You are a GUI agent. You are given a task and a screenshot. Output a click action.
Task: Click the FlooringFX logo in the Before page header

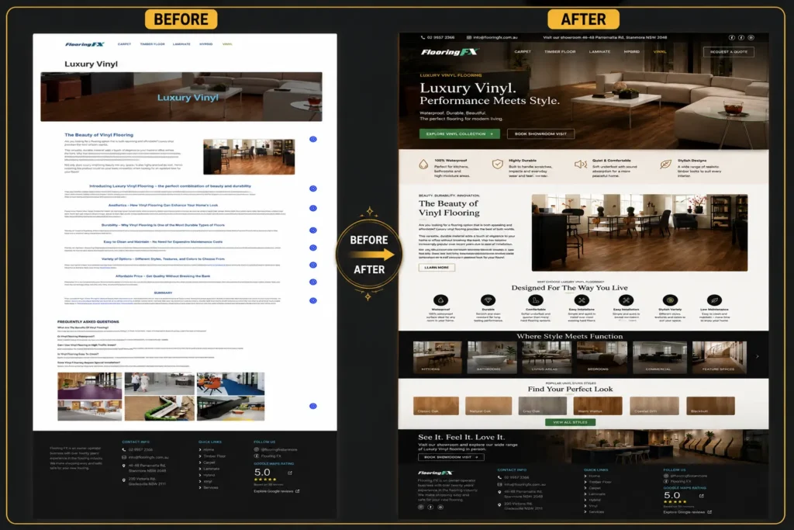(85, 44)
